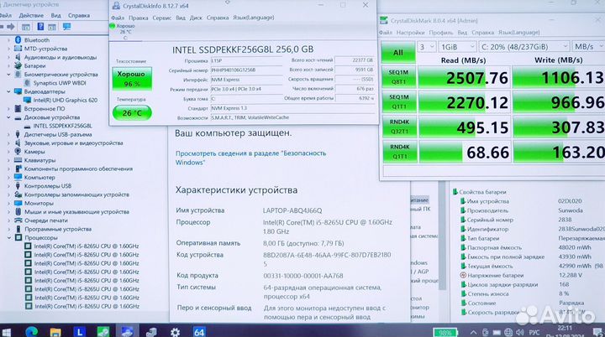Click the green All button in CrystalDiskMark

tap(398, 52)
